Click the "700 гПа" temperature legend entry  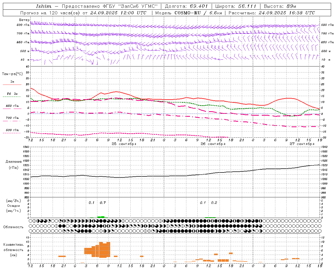[12, 118]
